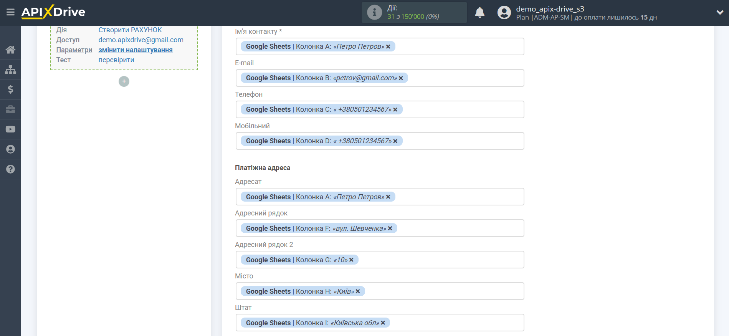Viewport: 729px width, 336px height.
Task: Click inside Мобільний input field
Action: [380, 141]
